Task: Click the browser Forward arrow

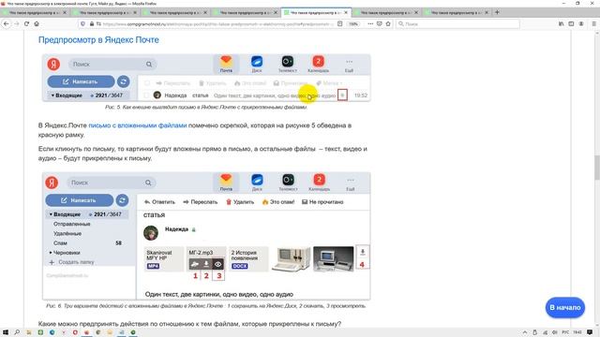Action: (17, 23)
